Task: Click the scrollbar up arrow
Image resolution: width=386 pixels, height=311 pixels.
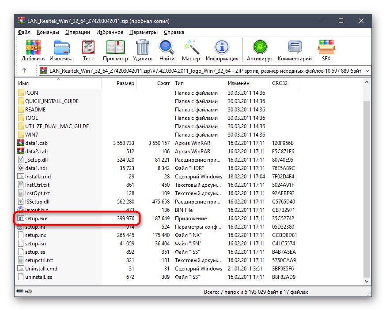Action: [x=367, y=82]
